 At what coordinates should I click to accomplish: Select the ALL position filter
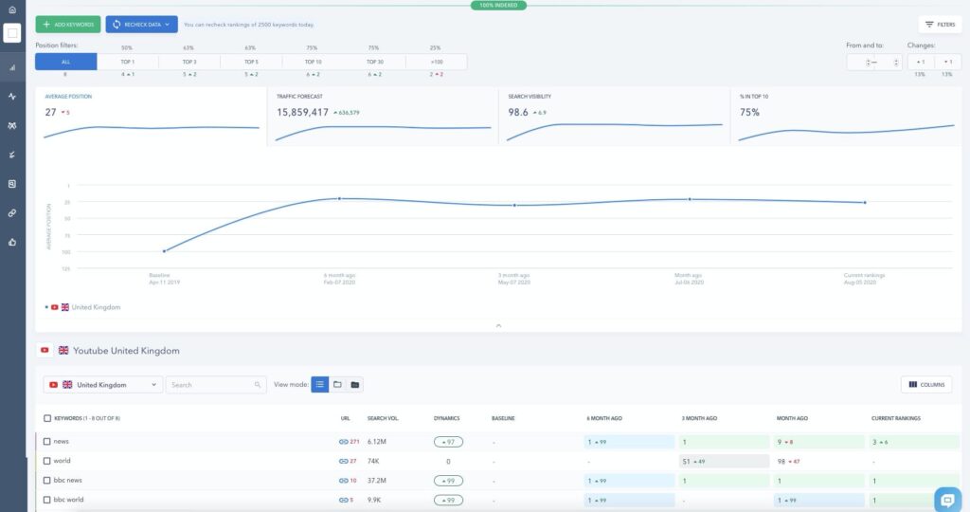click(x=65, y=62)
